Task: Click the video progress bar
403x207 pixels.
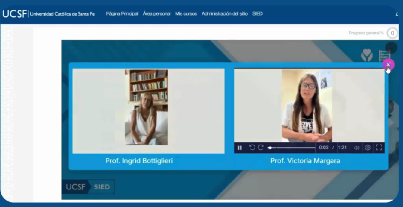Action: tap(292, 148)
